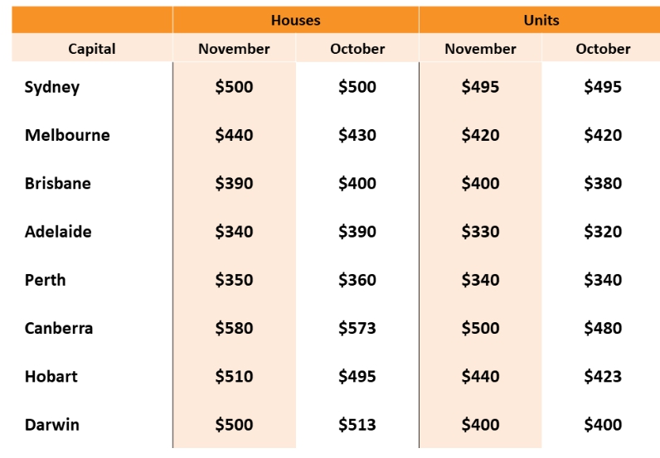The width and height of the screenshot is (660, 458).
Task: Select the Sydney row label
Action: [51, 87]
